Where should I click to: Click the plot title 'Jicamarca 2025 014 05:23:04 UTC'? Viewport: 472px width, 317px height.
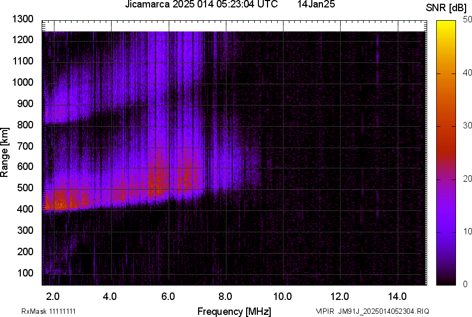click(201, 4)
